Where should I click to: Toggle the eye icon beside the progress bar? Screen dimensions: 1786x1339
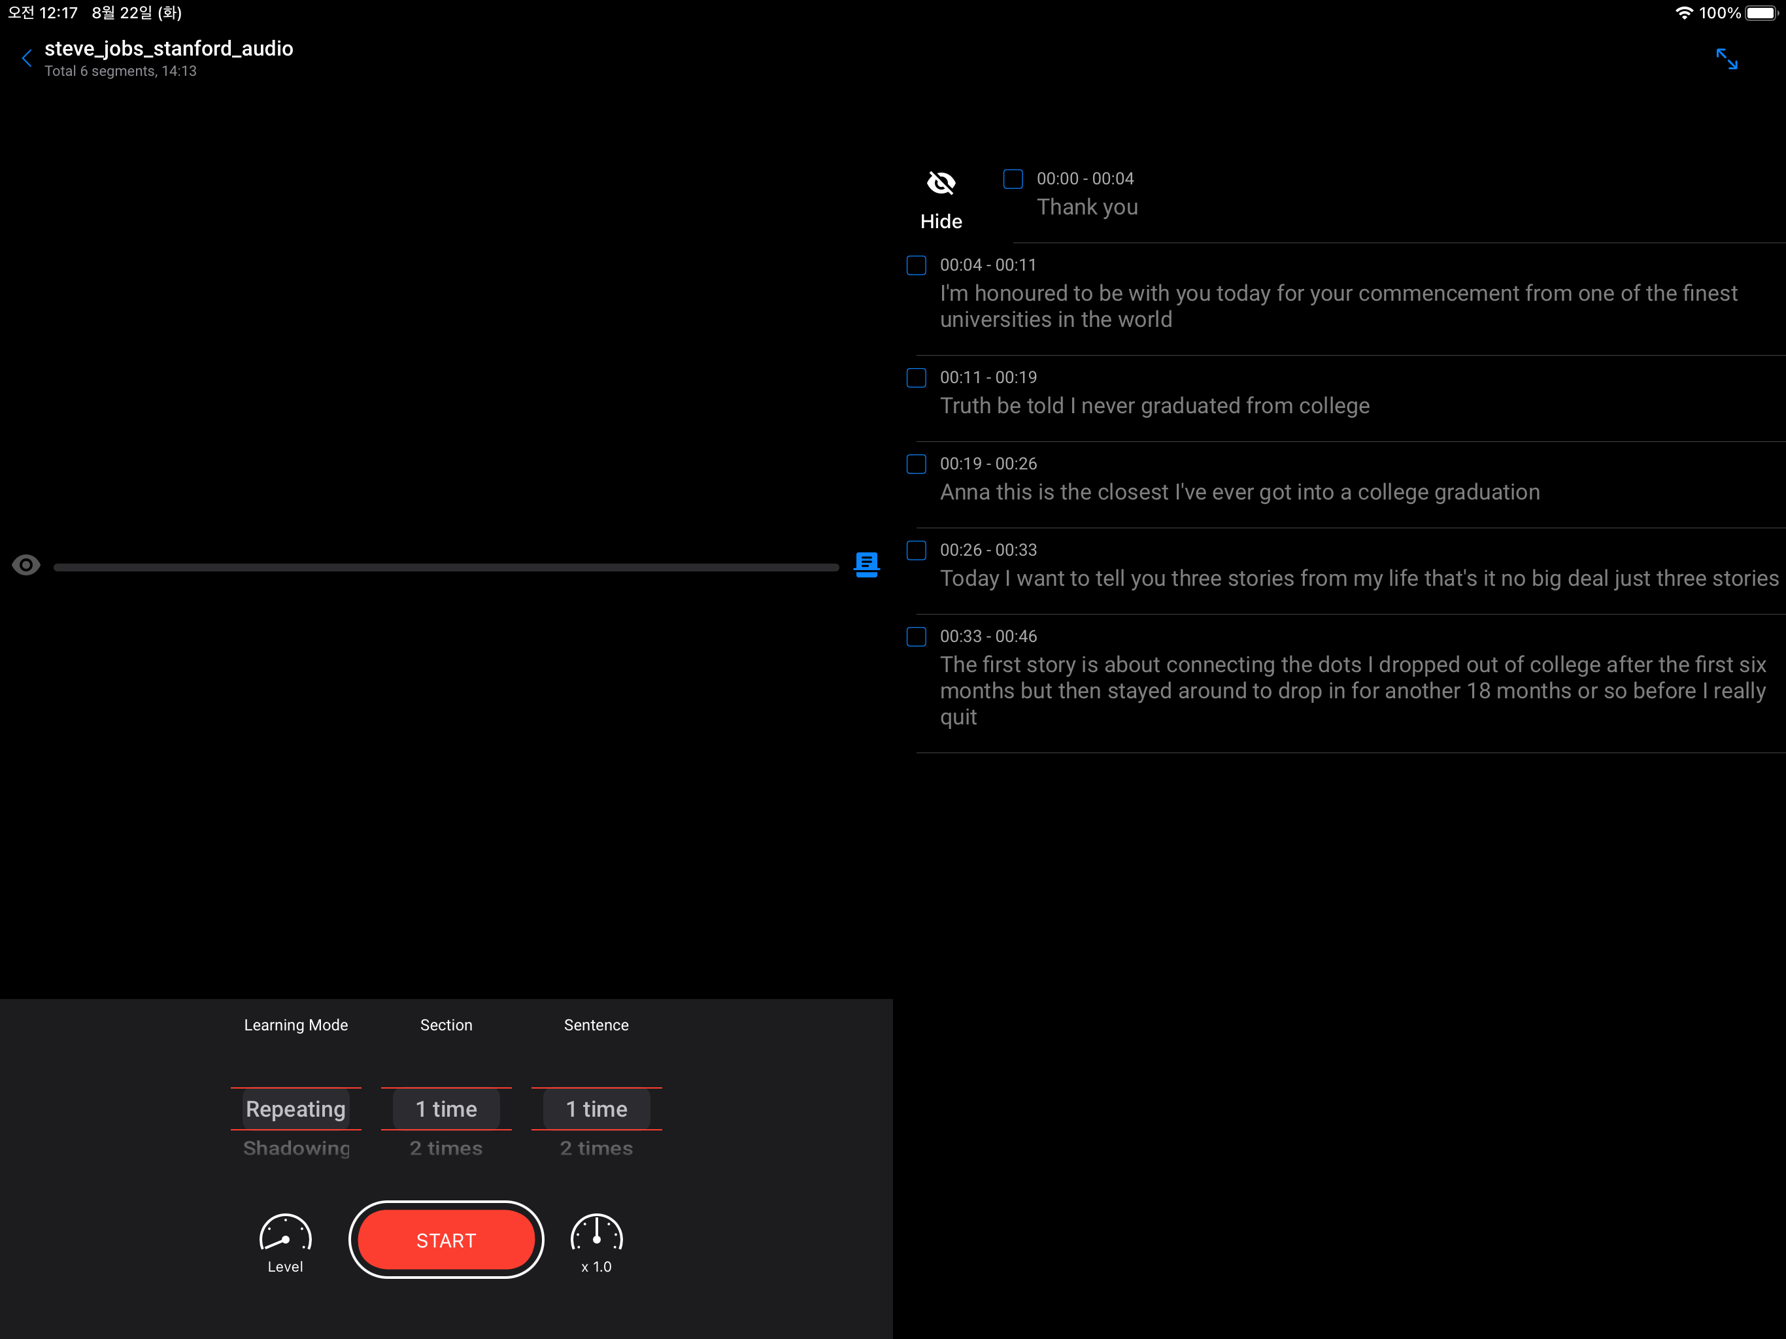point(26,566)
